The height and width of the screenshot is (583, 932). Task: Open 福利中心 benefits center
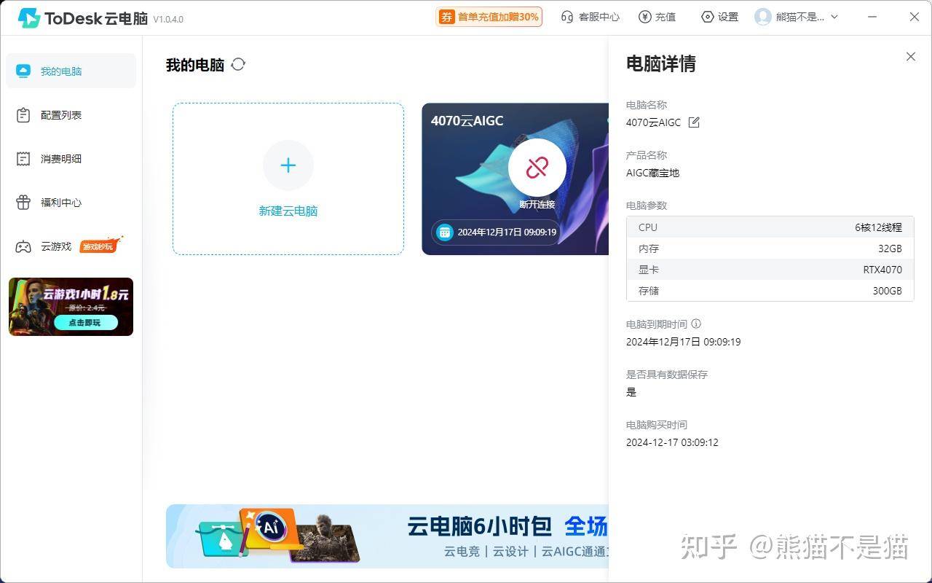(71, 203)
